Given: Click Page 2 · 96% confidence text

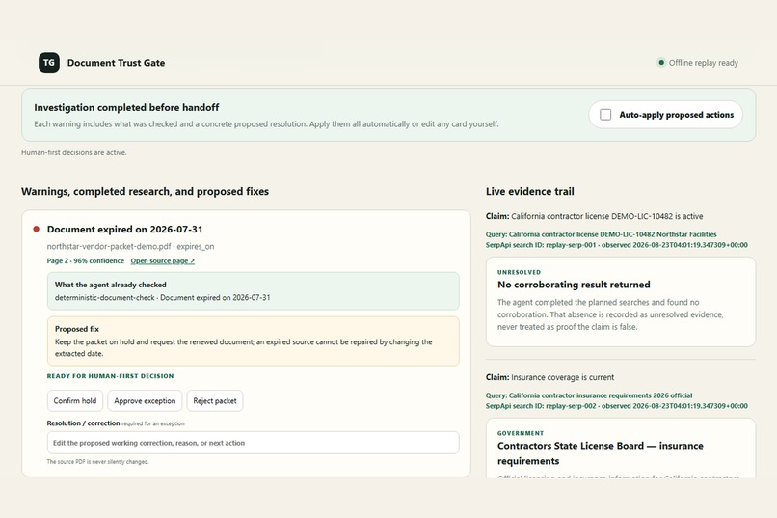Looking at the screenshot, I should click(86, 261).
